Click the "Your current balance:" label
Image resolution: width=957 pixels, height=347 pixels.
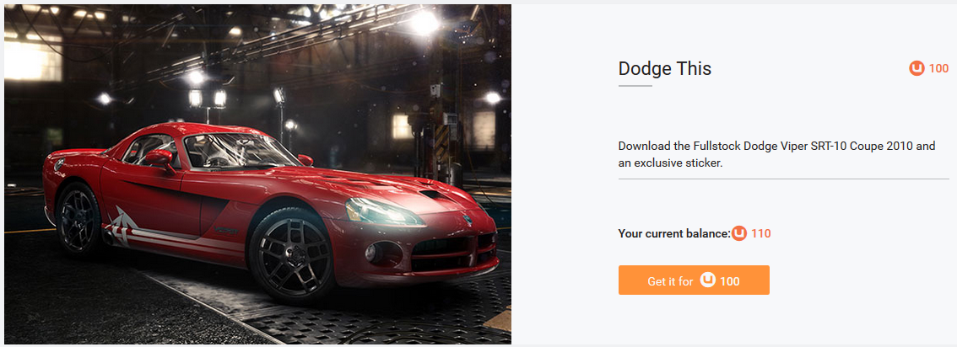(x=674, y=233)
